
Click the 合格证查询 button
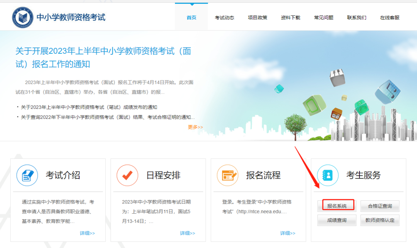coord(380,206)
